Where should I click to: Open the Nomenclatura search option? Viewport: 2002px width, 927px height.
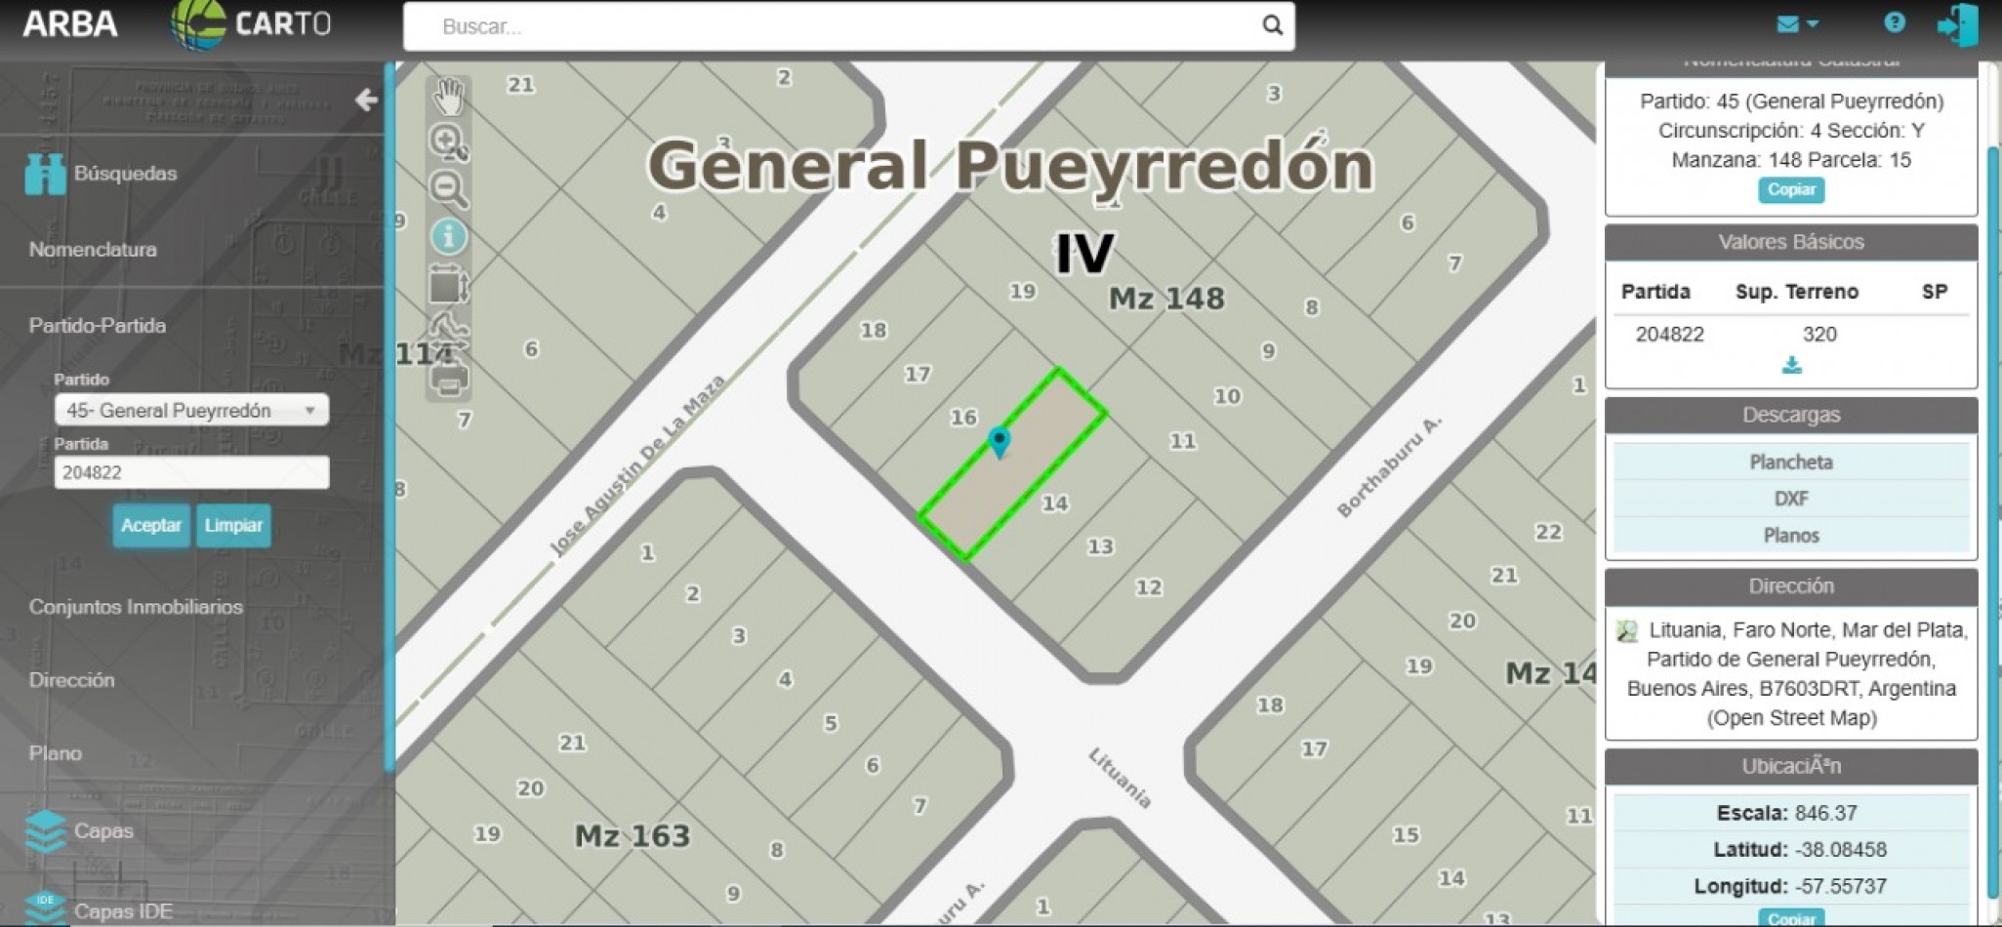click(93, 250)
